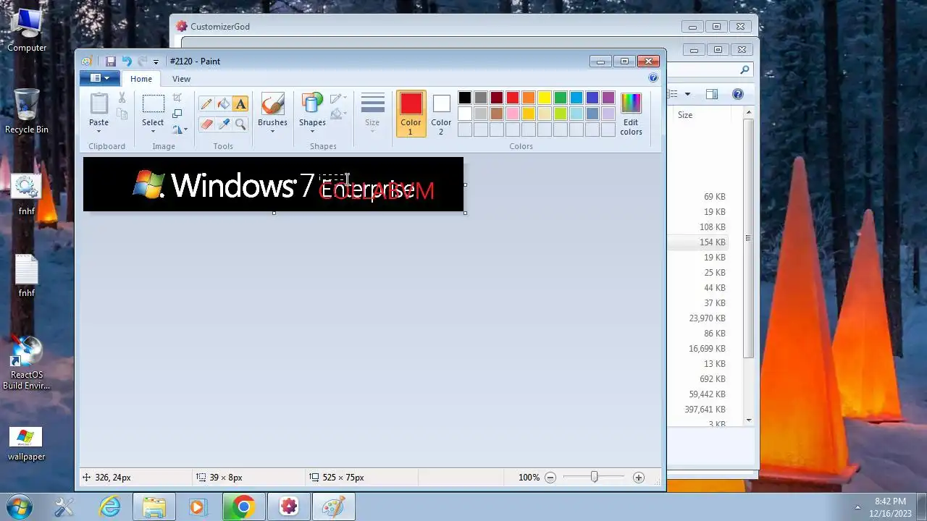The width and height of the screenshot is (927, 521).
Task: Select the Pencil tool in Paint
Action: tap(206, 103)
